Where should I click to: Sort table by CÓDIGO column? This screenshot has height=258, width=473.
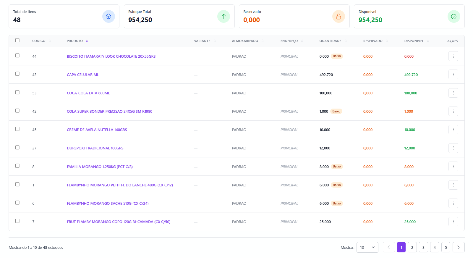point(41,41)
